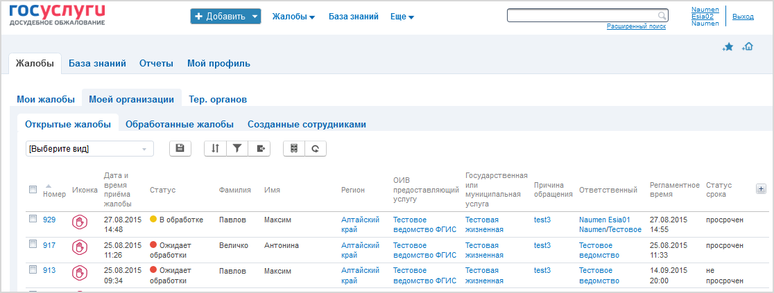The width and height of the screenshot is (774, 293).
Task: Click into the top search field
Action: [x=583, y=16]
